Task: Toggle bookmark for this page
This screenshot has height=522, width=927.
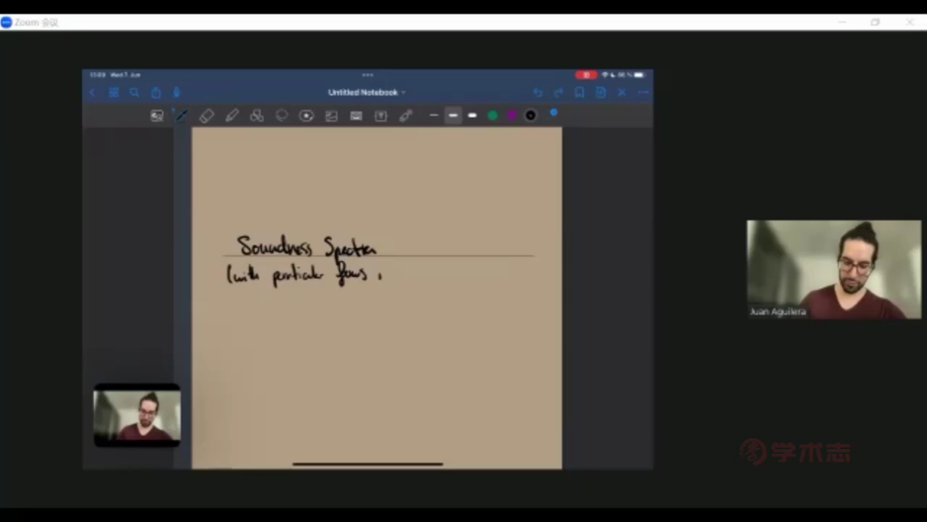Action: 579,93
